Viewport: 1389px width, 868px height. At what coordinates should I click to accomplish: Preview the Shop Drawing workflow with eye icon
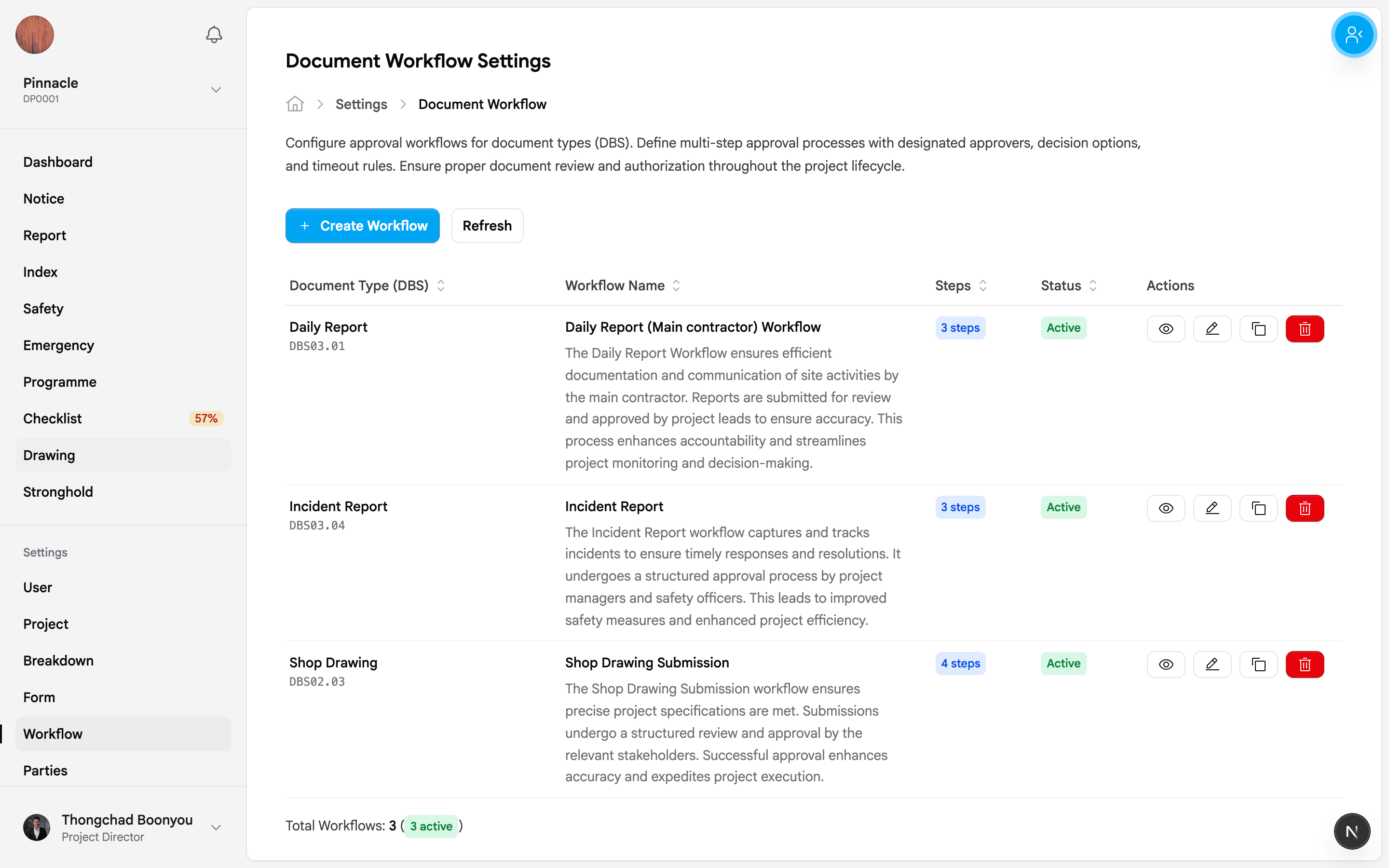(x=1166, y=664)
